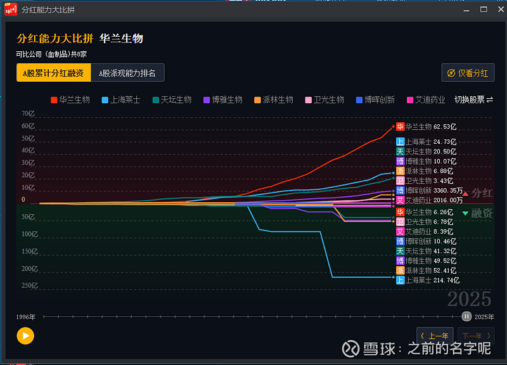
Task: Click the 博 badge for 博雅生物 10.07亿
Action: point(401,161)
